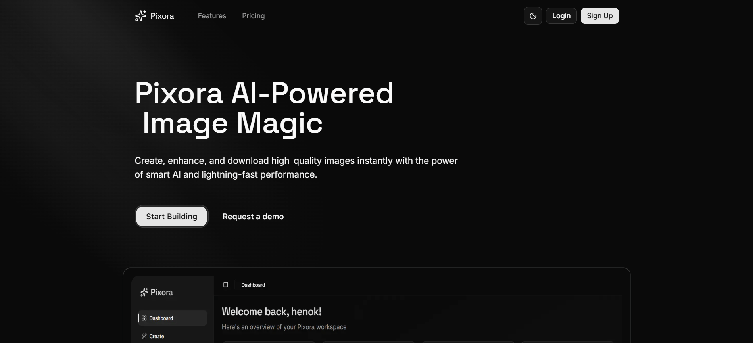Click the Pixora name in the preview sidebar

162,292
